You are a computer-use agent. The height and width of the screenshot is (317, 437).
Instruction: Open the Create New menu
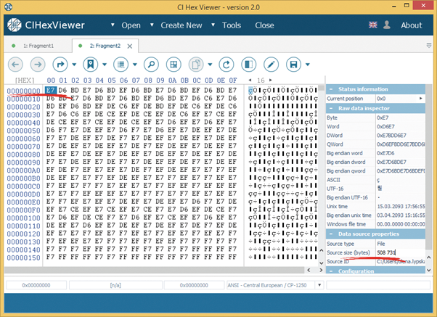(x=181, y=25)
